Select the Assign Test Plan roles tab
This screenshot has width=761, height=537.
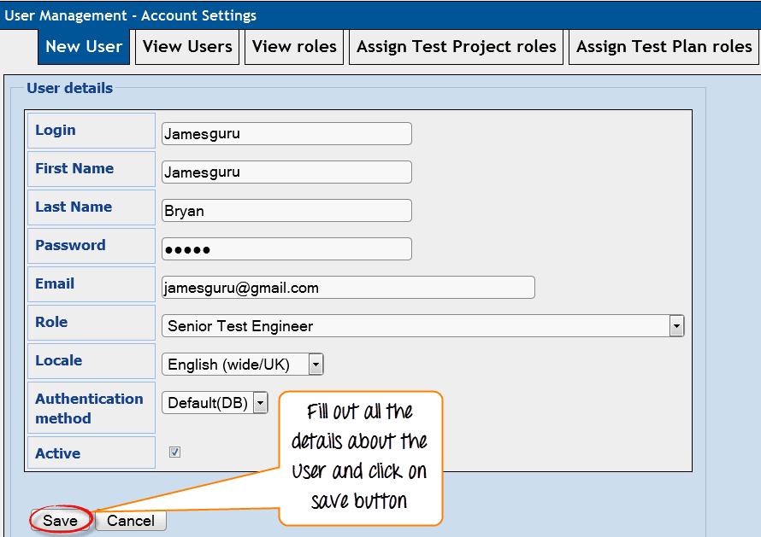664,47
